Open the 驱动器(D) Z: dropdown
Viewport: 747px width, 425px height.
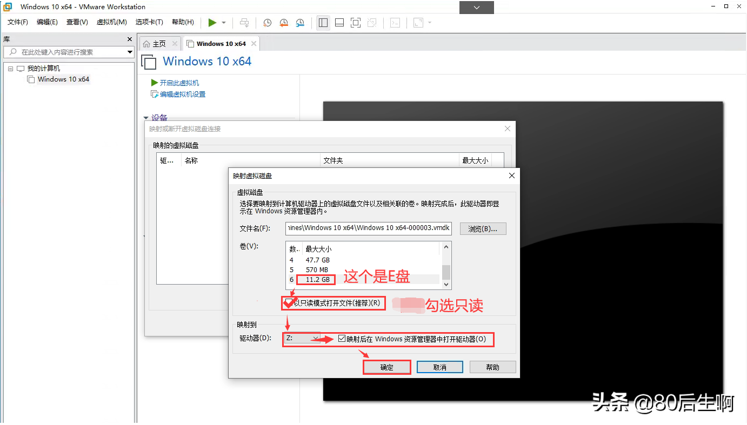click(303, 338)
